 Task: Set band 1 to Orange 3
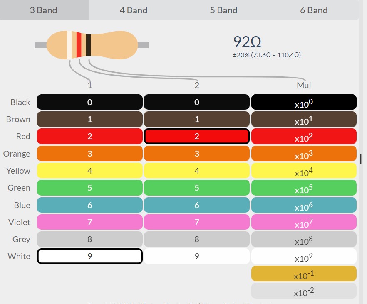click(89, 154)
